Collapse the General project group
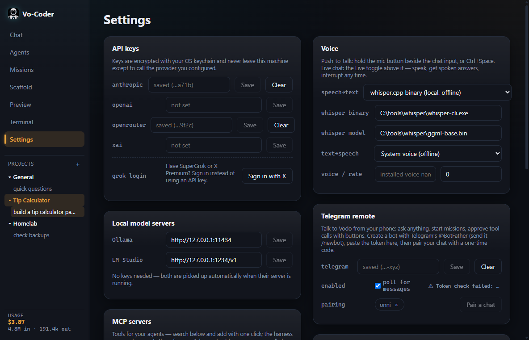This screenshot has height=340, width=529. point(10,177)
